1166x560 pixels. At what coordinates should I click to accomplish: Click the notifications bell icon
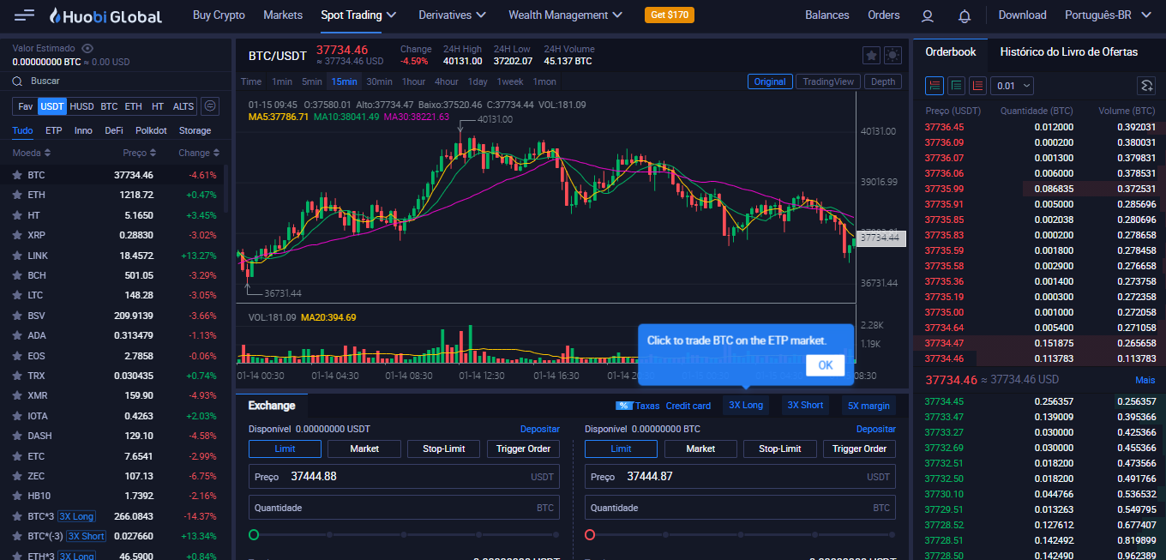tap(965, 15)
